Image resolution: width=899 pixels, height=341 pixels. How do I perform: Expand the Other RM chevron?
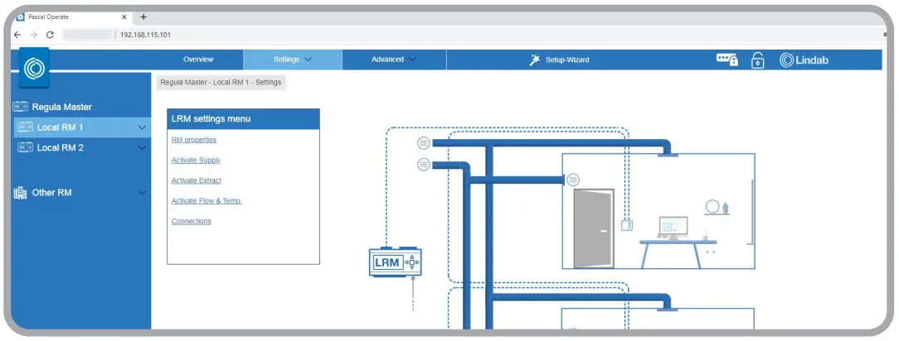tap(142, 193)
